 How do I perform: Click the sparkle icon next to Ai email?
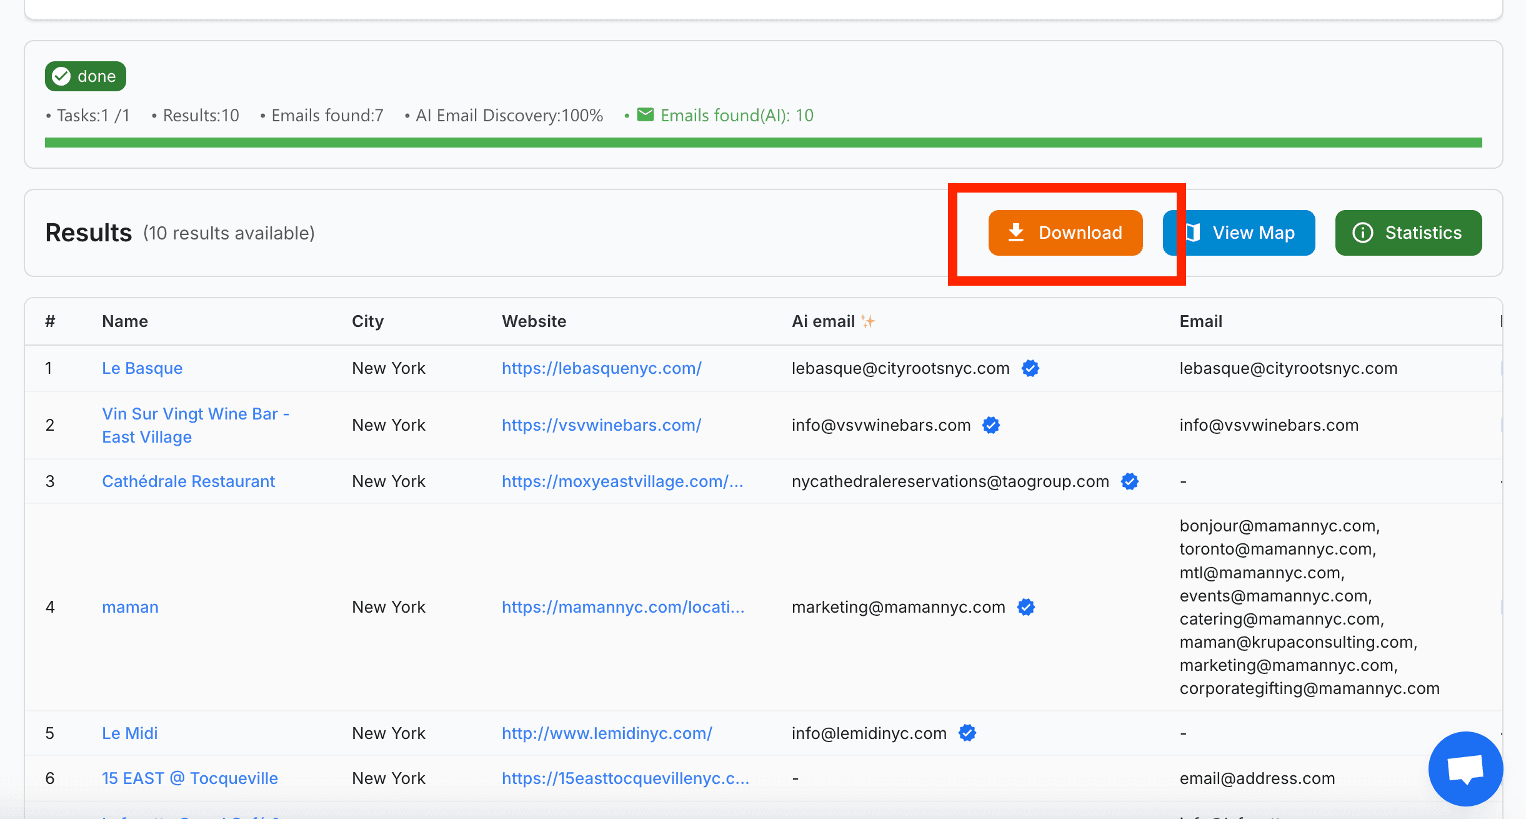(x=868, y=321)
